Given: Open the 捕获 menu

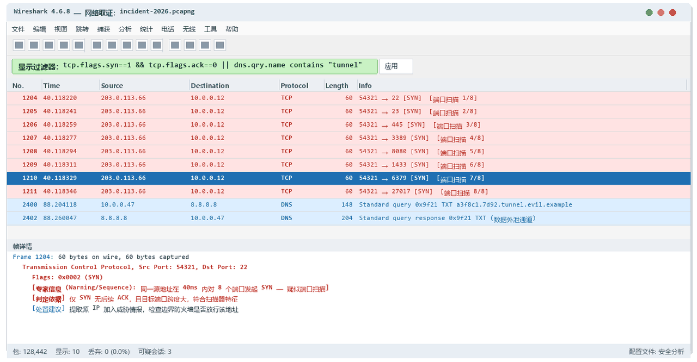Looking at the screenshot, I should click(103, 29).
